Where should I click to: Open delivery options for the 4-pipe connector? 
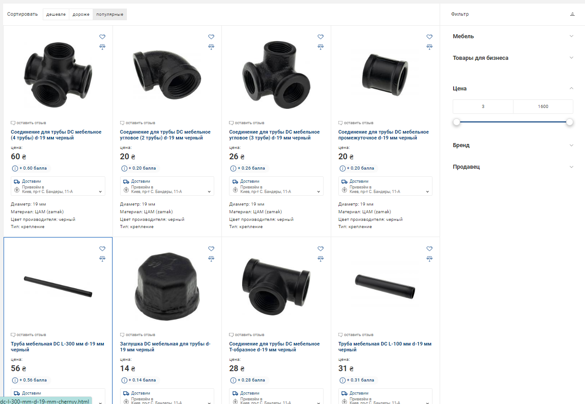pos(58,186)
